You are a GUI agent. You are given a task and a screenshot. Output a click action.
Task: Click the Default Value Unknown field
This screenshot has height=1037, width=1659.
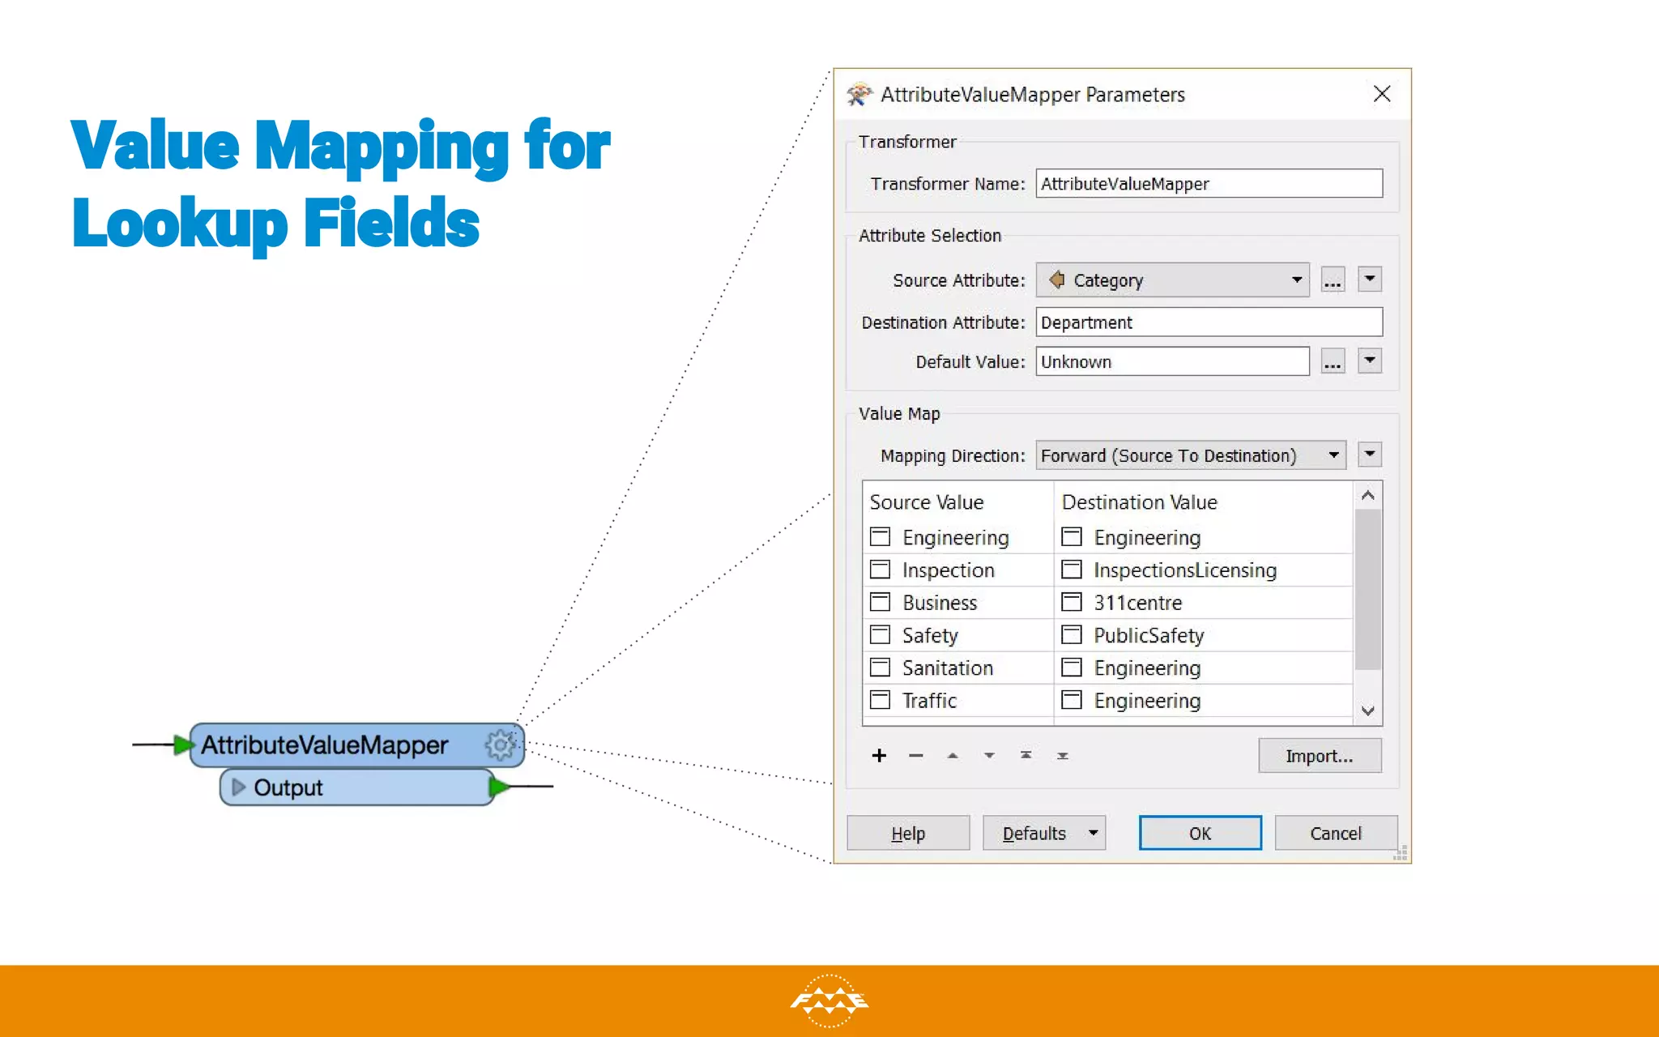tap(1172, 361)
